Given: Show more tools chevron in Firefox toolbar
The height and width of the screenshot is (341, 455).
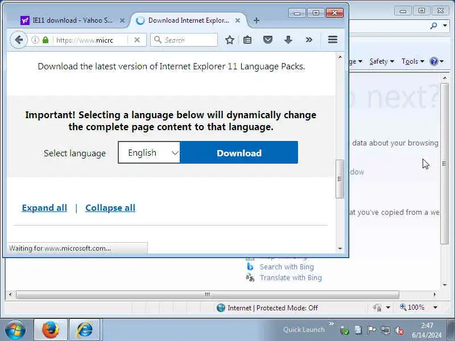Looking at the screenshot, I should (x=309, y=40).
